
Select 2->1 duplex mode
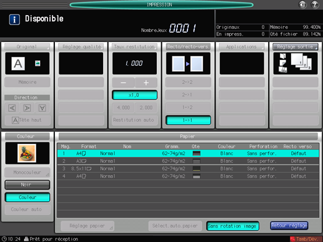pos(188,94)
